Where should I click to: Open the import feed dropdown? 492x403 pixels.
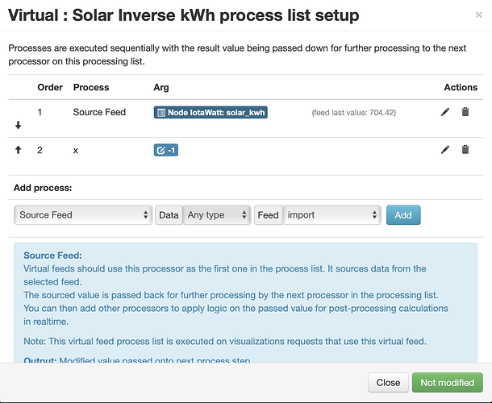tap(332, 215)
